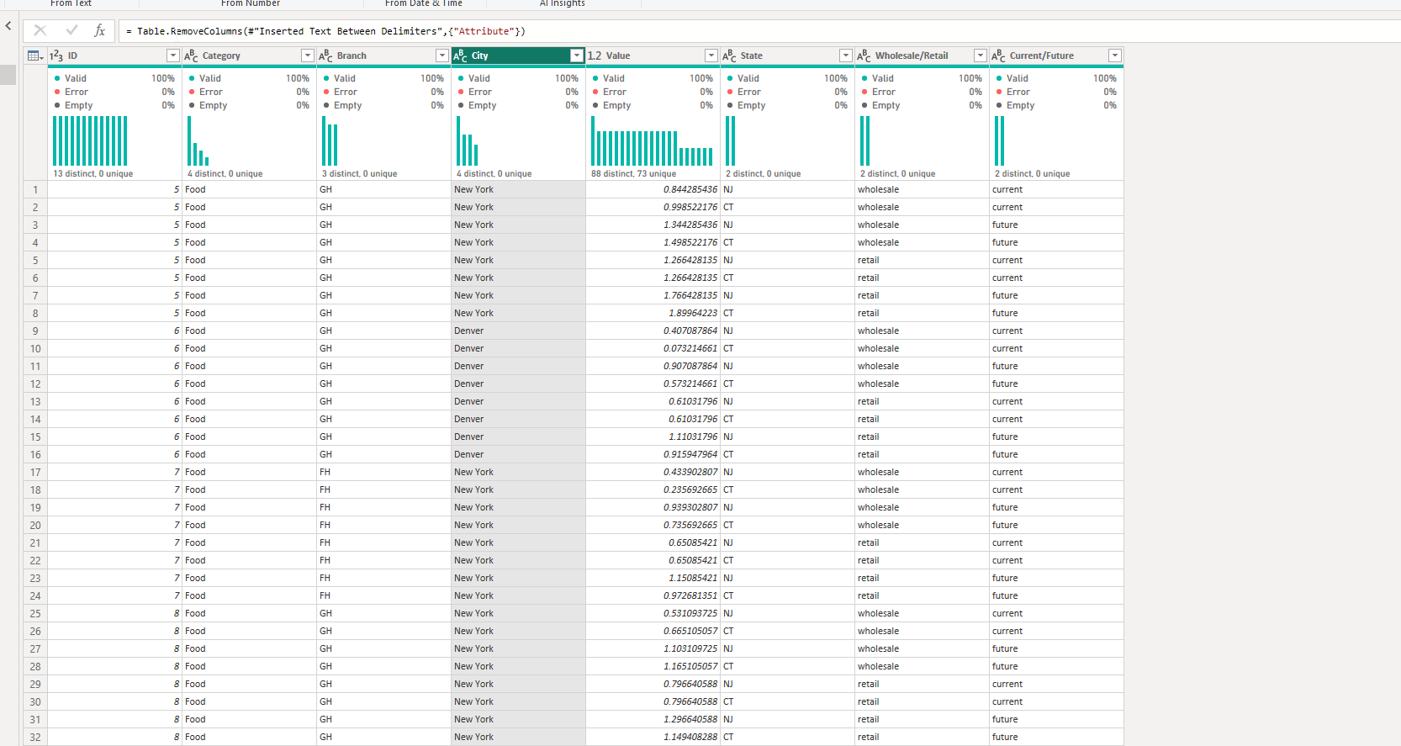Image resolution: width=1401 pixels, height=746 pixels.
Task: Change the Value column decimal type icon
Action: pyautogui.click(x=595, y=56)
